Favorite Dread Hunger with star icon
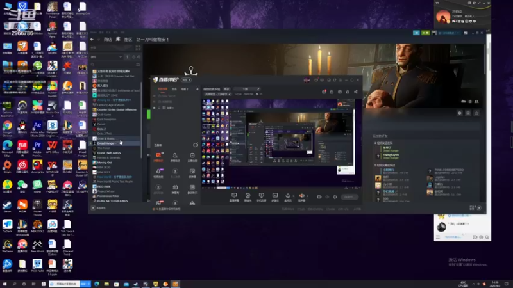Viewport: 513px width, 288px height. click(x=476, y=113)
